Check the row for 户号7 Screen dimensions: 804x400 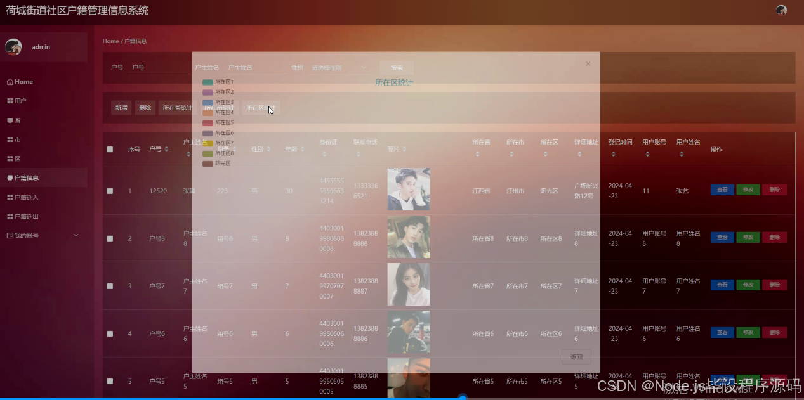coord(110,286)
